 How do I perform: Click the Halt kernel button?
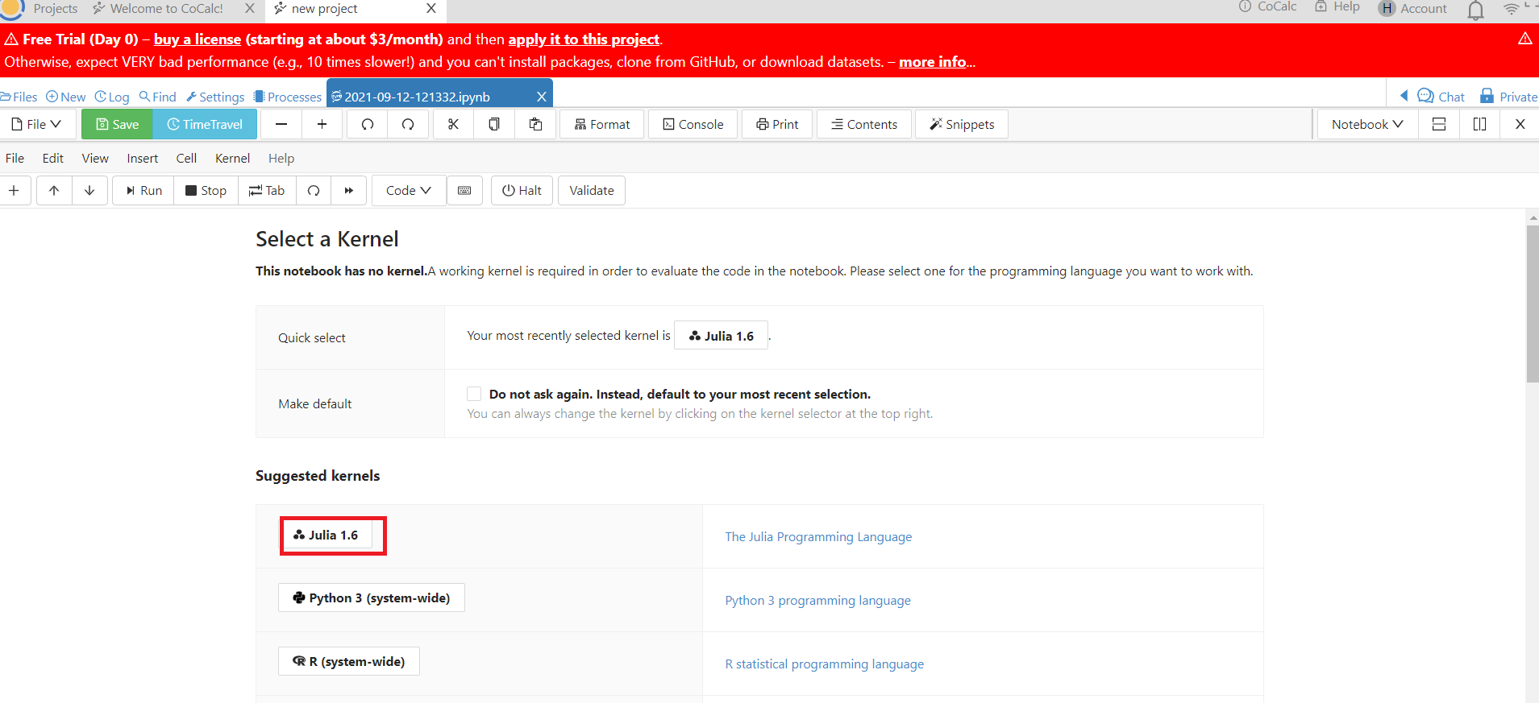point(522,190)
